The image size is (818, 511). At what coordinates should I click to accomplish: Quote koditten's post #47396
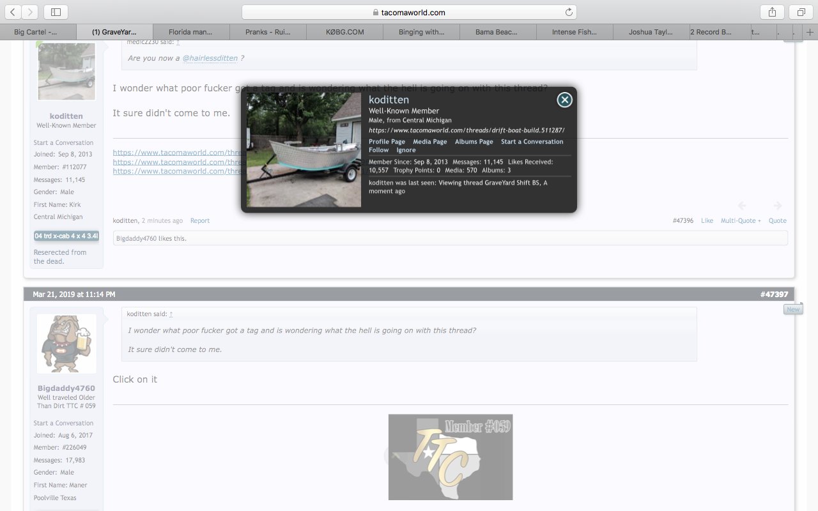point(778,221)
